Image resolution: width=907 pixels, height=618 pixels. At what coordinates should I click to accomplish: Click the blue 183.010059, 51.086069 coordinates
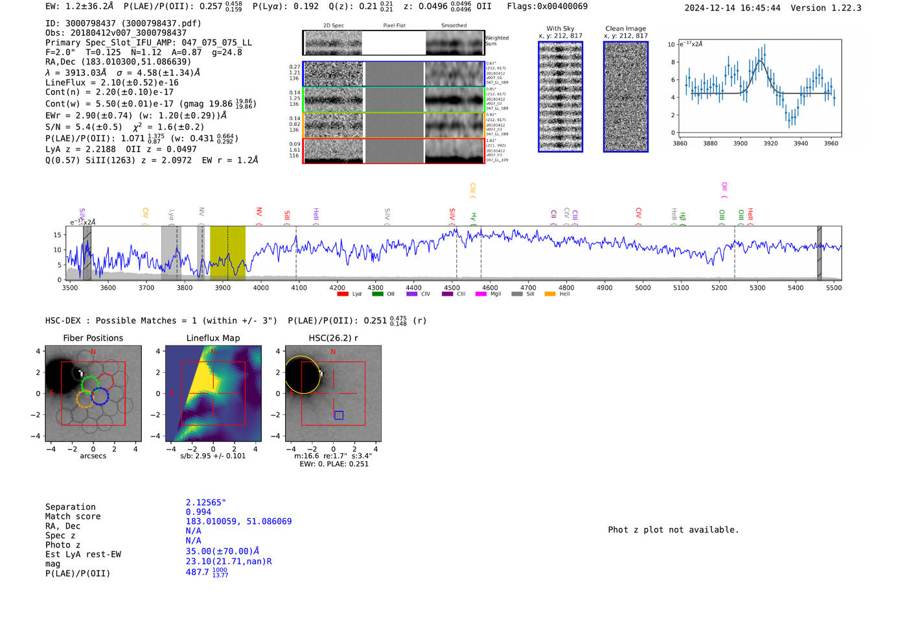coord(238,521)
